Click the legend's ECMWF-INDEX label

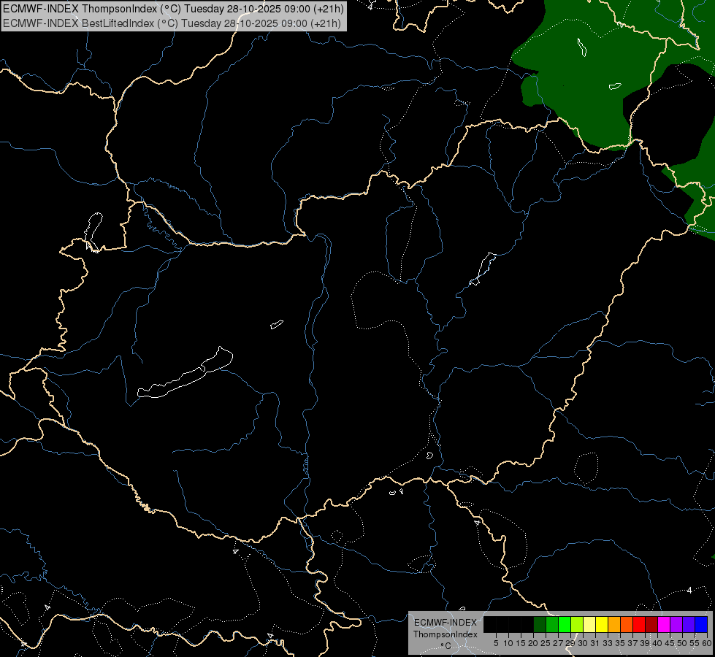point(446,623)
